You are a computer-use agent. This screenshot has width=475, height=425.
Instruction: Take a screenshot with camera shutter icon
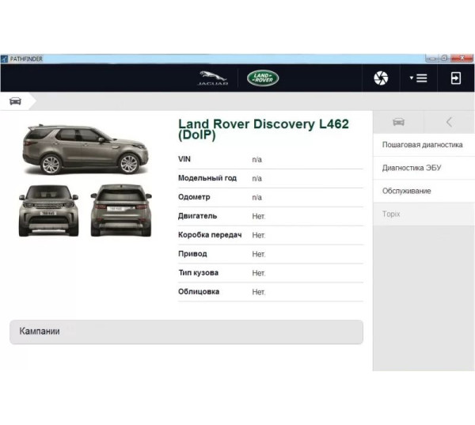click(381, 78)
